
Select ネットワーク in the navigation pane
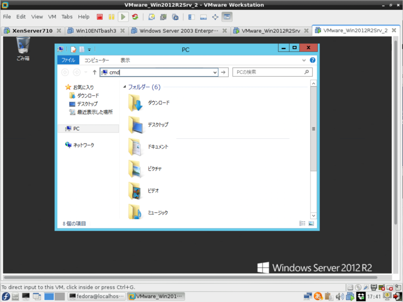79,145
